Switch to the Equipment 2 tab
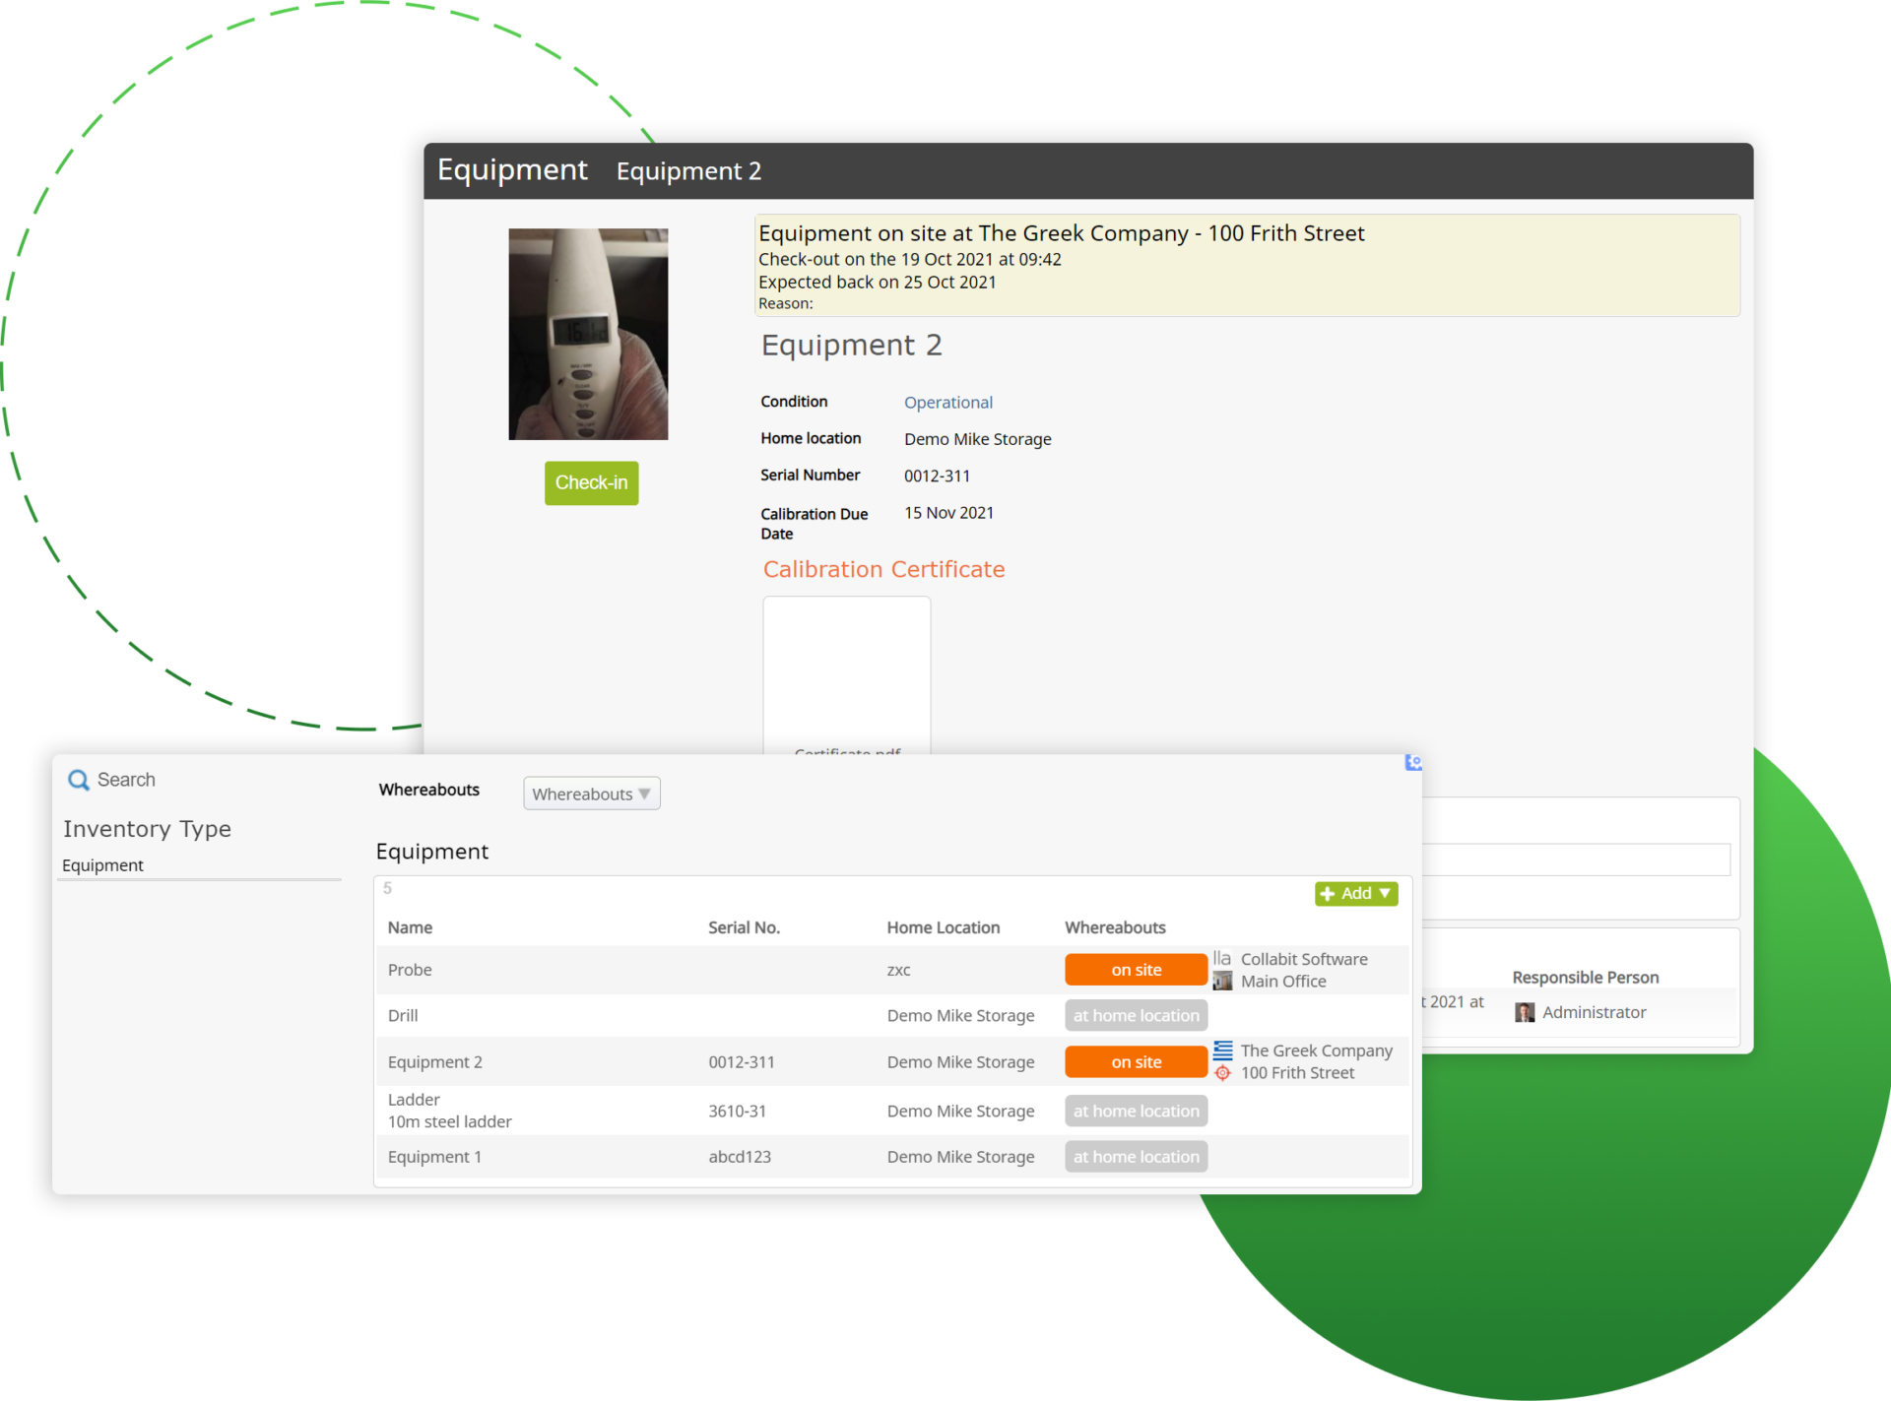 (x=688, y=170)
